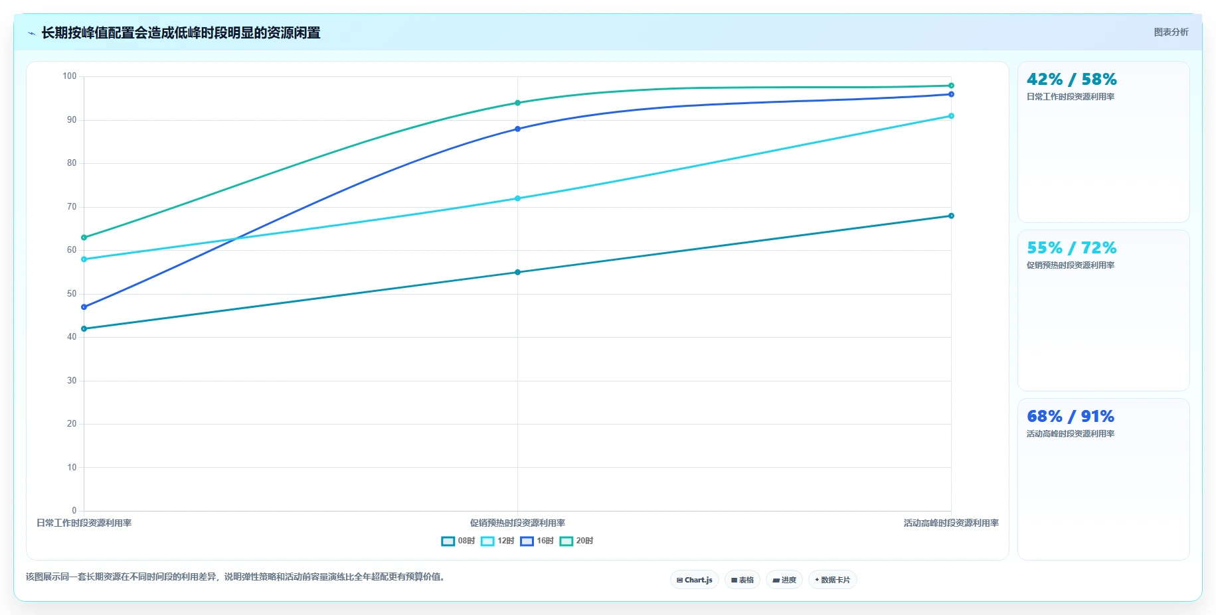The image size is (1216, 615).
Task: Click the description text below the chart
Action: pos(235,577)
